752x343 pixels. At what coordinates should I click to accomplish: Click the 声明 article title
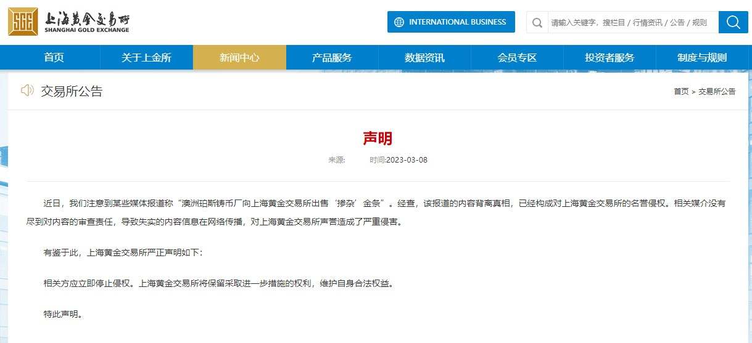click(x=378, y=139)
